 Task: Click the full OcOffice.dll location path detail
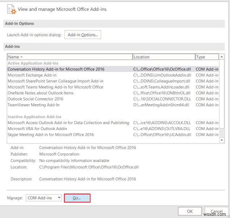pos(89,167)
